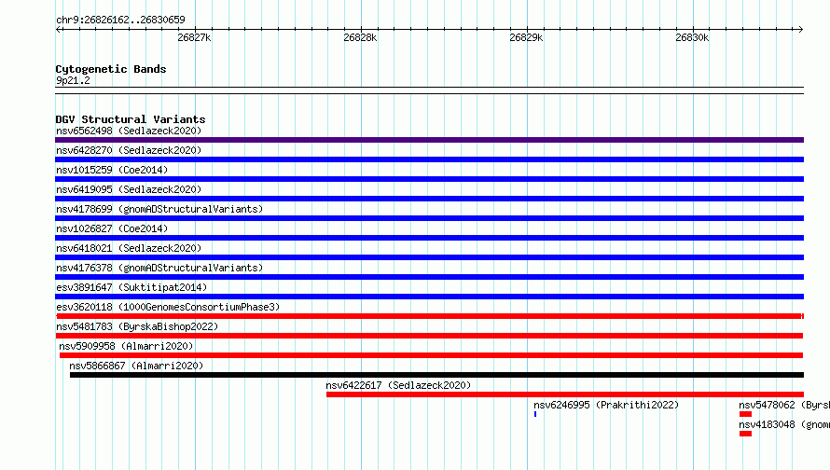Click the blue nsv6428270 variant bar
The width and height of the screenshot is (830, 470).
pyautogui.click(x=429, y=159)
